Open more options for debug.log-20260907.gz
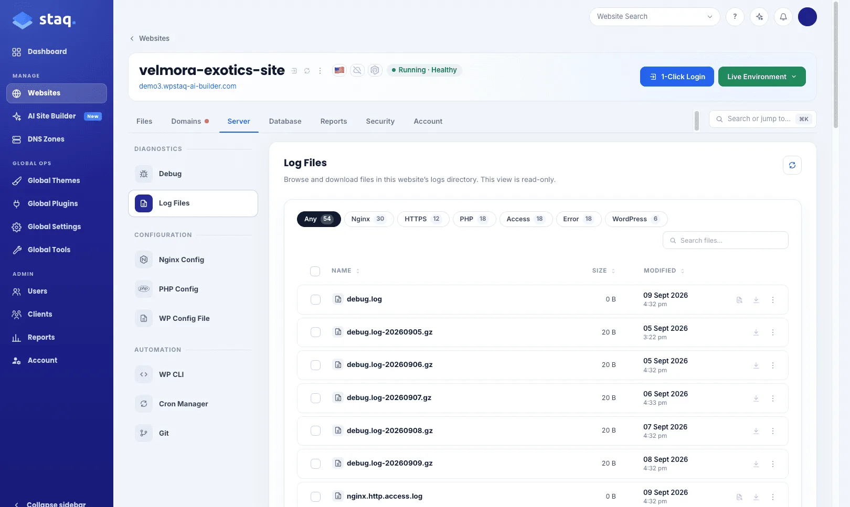 click(x=773, y=398)
